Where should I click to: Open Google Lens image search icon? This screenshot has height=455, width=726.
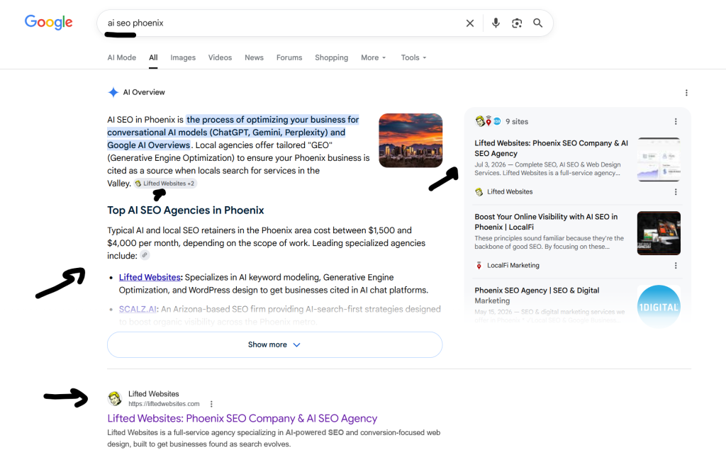coord(517,23)
